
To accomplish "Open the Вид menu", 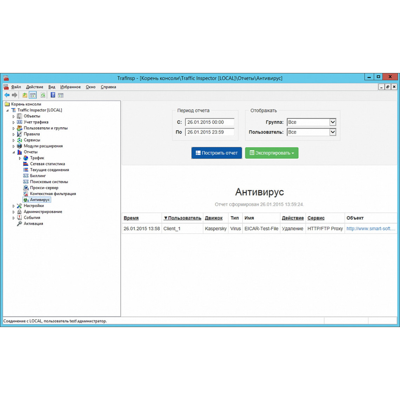I will pyautogui.click(x=52, y=87).
